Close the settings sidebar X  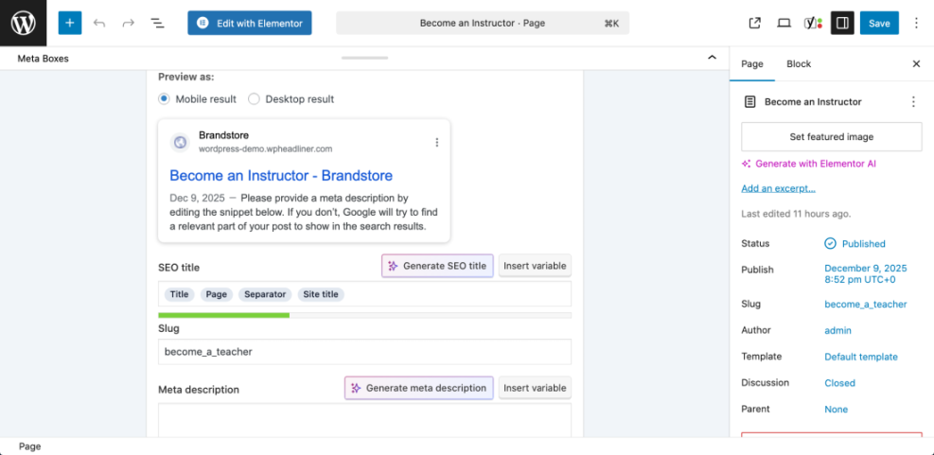click(916, 63)
